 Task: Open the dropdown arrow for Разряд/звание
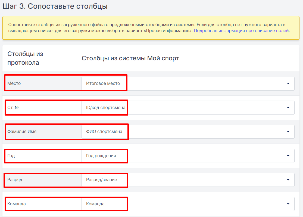point(288,180)
